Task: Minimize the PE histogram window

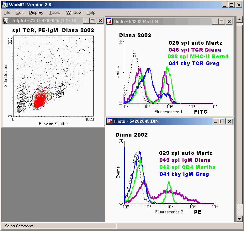Action: pyautogui.click(x=215, y=121)
